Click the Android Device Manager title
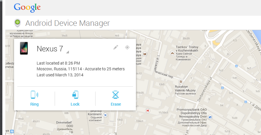The height and width of the screenshot is (135, 261). tap(68, 23)
